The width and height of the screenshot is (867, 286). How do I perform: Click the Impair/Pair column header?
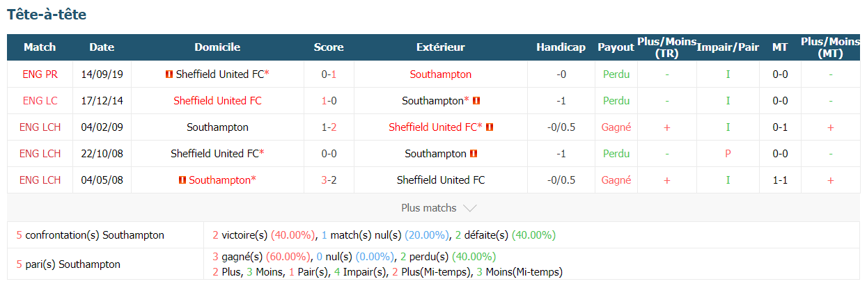(x=728, y=47)
